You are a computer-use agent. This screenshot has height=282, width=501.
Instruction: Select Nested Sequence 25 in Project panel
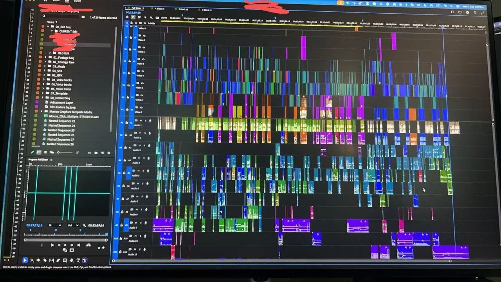coord(61,130)
